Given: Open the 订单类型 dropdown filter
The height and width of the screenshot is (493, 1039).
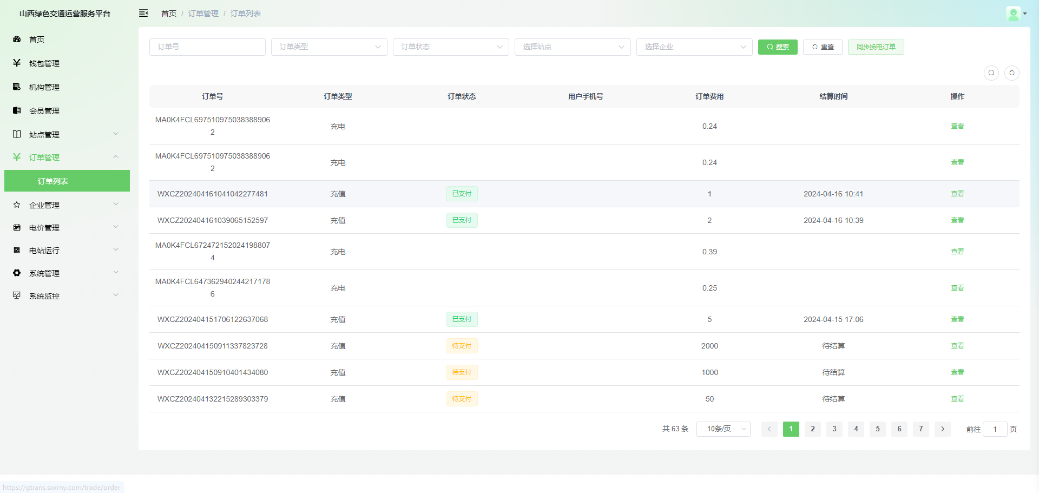Looking at the screenshot, I should 329,47.
